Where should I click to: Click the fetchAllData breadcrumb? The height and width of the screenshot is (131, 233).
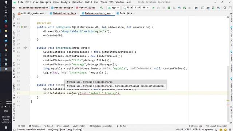[86, 8]
